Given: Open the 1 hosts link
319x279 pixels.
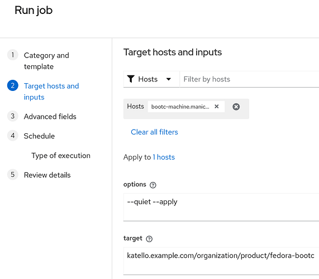Looking at the screenshot, I should click(x=164, y=157).
